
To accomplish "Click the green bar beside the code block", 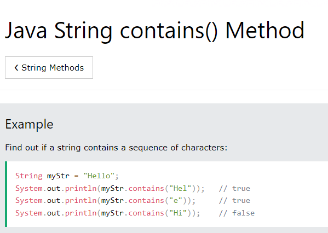I will [6, 194].
